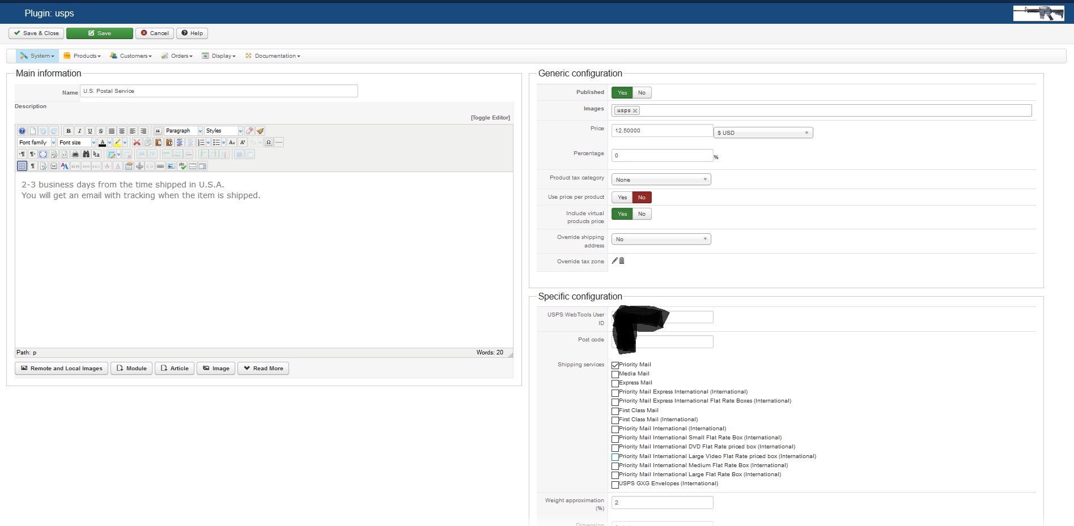Click the Name input field
The width and height of the screenshot is (1074, 526).
(x=219, y=91)
